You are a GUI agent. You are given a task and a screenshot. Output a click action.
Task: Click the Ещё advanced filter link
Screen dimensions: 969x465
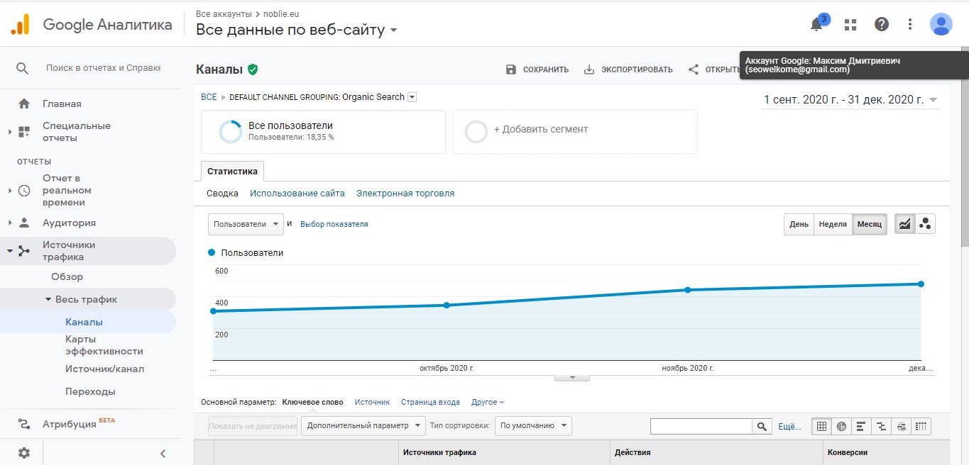[789, 427]
